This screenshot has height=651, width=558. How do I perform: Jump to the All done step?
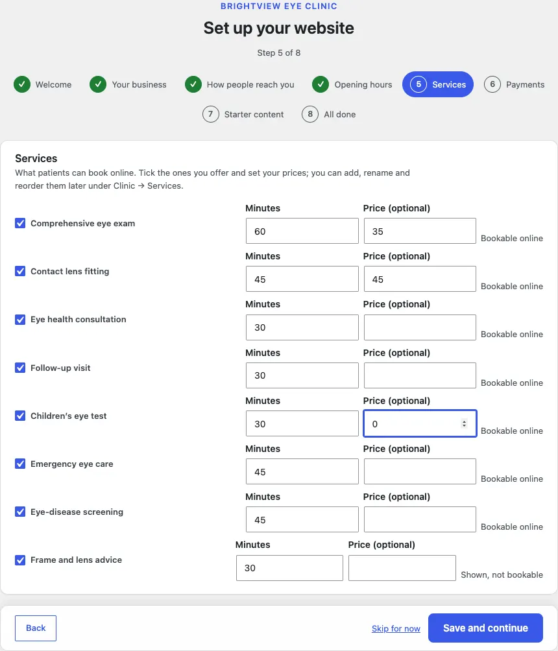[329, 114]
